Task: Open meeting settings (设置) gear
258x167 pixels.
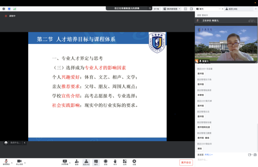Action: [x=134, y=162]
